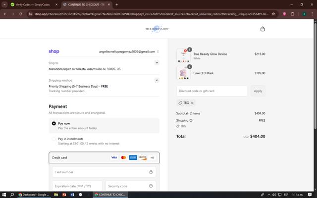317x198 pixels.
Task: Reload the checkout page
Action: [21, 14]
